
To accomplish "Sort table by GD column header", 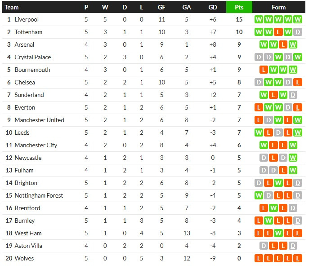I will tap(213, 7).
